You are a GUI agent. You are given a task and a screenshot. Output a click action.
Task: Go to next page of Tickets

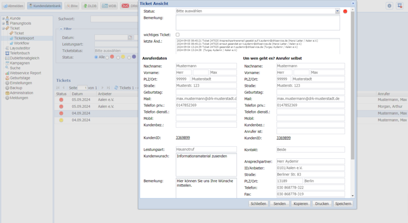tap(102, 88)
